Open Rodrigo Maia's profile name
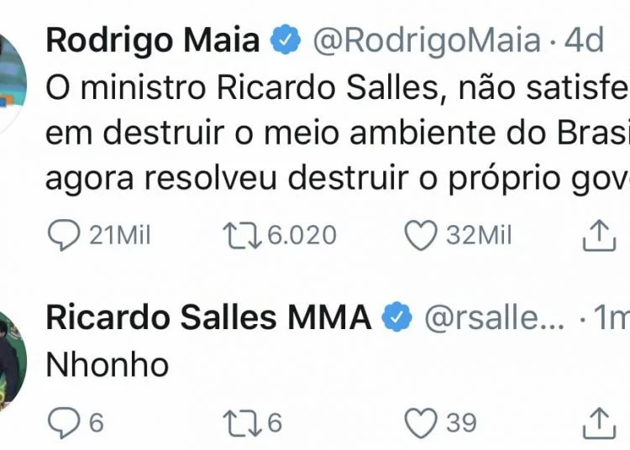Image resolution: width=630 pixels, height=450 pixels. (x=153, y=40)
